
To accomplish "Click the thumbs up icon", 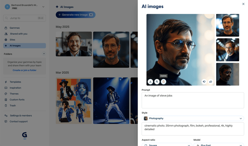I will point(211,82).
